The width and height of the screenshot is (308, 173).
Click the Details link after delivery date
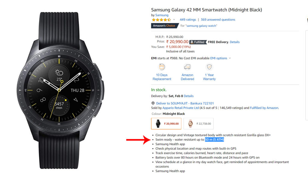pyautogui.click(x=189, y=96)
